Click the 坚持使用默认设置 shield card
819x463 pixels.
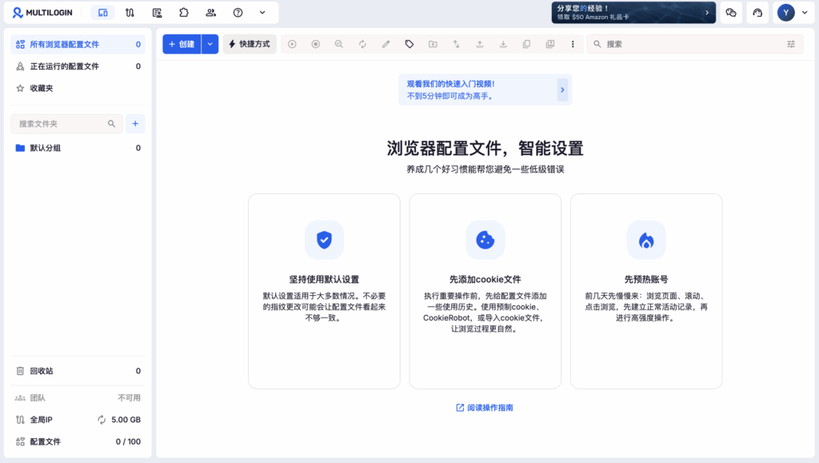325,291
